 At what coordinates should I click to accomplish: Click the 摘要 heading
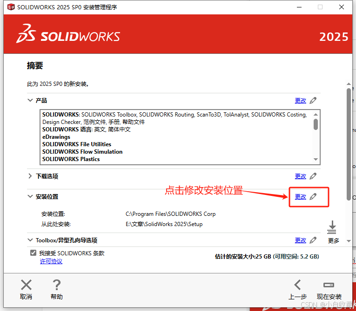[x=35, y=65]
